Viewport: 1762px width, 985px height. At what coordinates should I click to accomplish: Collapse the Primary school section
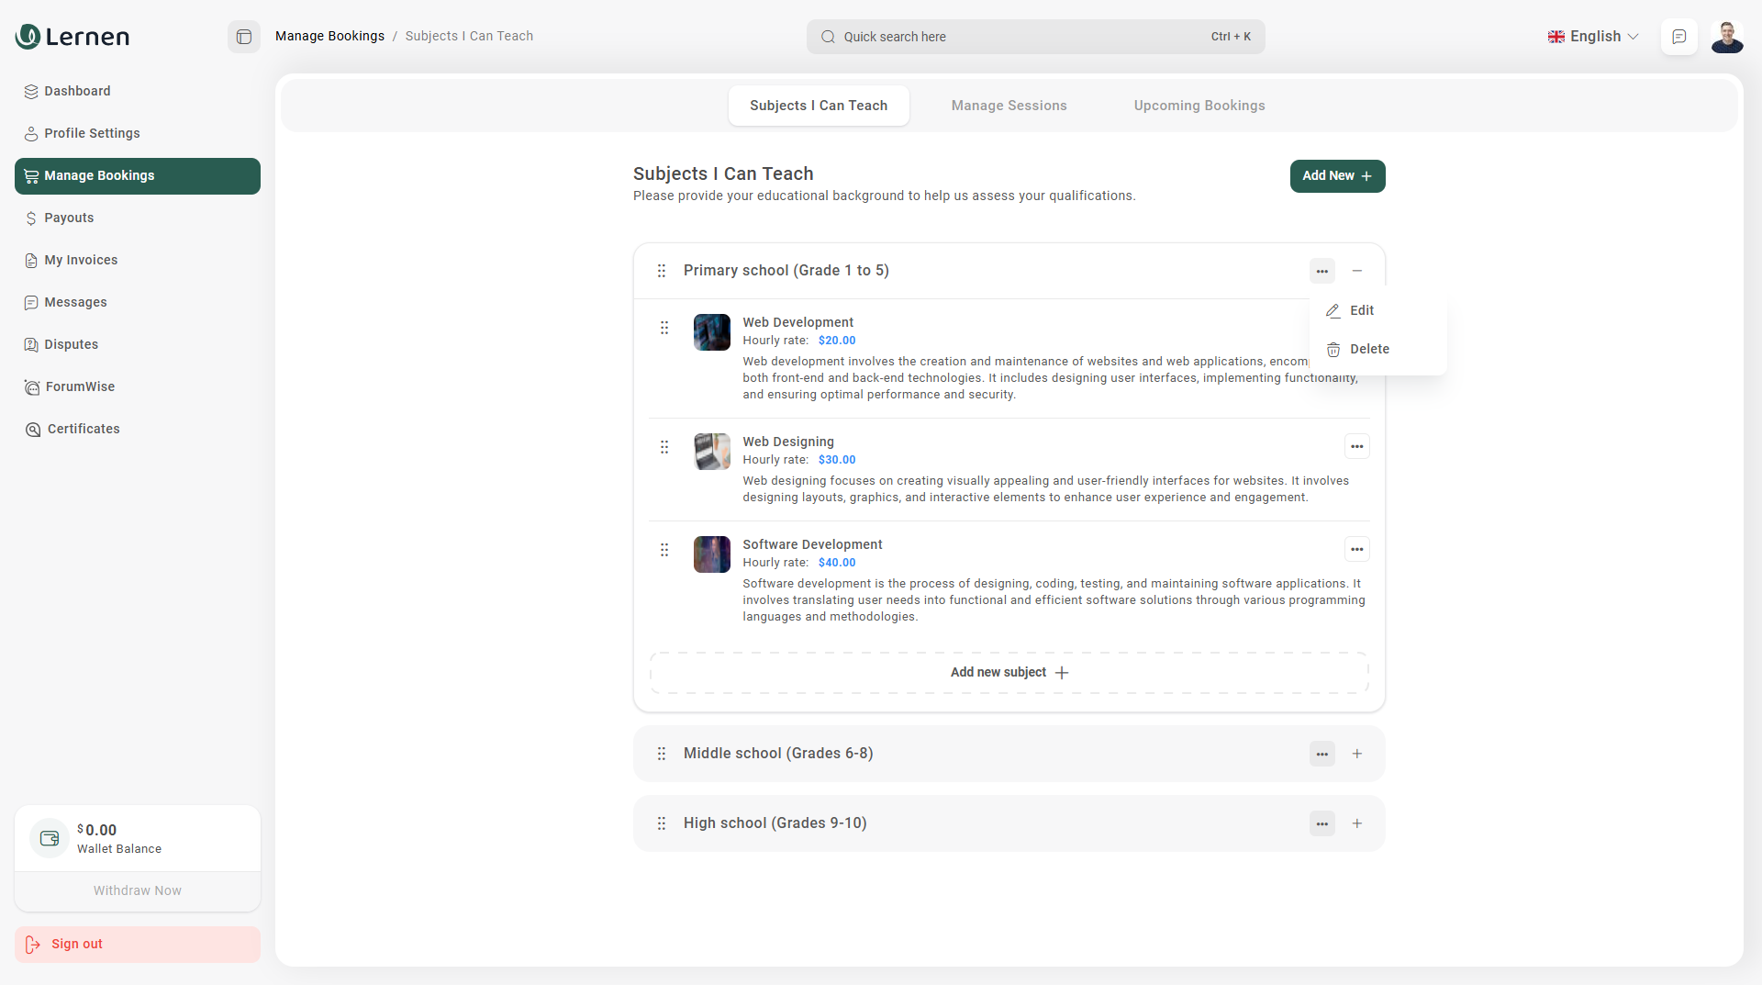click(1356, 271)
